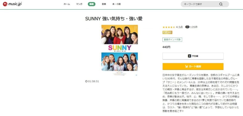Image resolution: width=243 pixels, height=116 pixels.
Task: Select the 動画 tab
Action: 92,4
